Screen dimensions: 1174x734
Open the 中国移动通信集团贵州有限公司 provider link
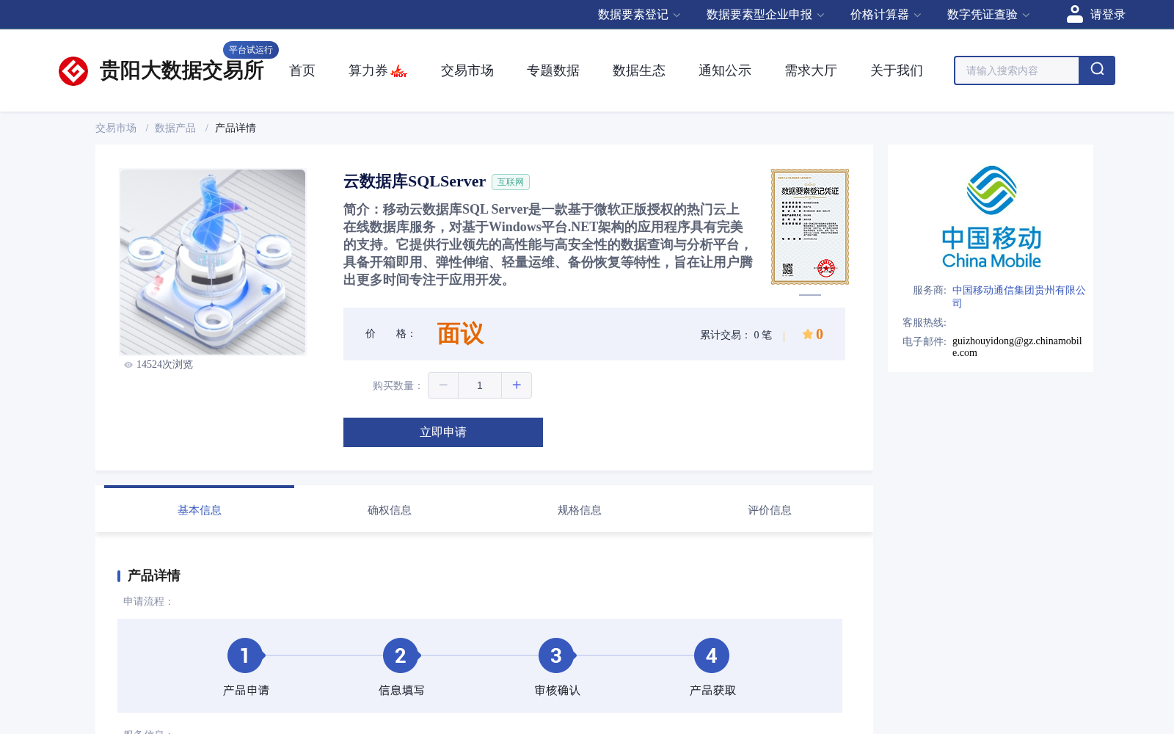[x=1018, y=297]
